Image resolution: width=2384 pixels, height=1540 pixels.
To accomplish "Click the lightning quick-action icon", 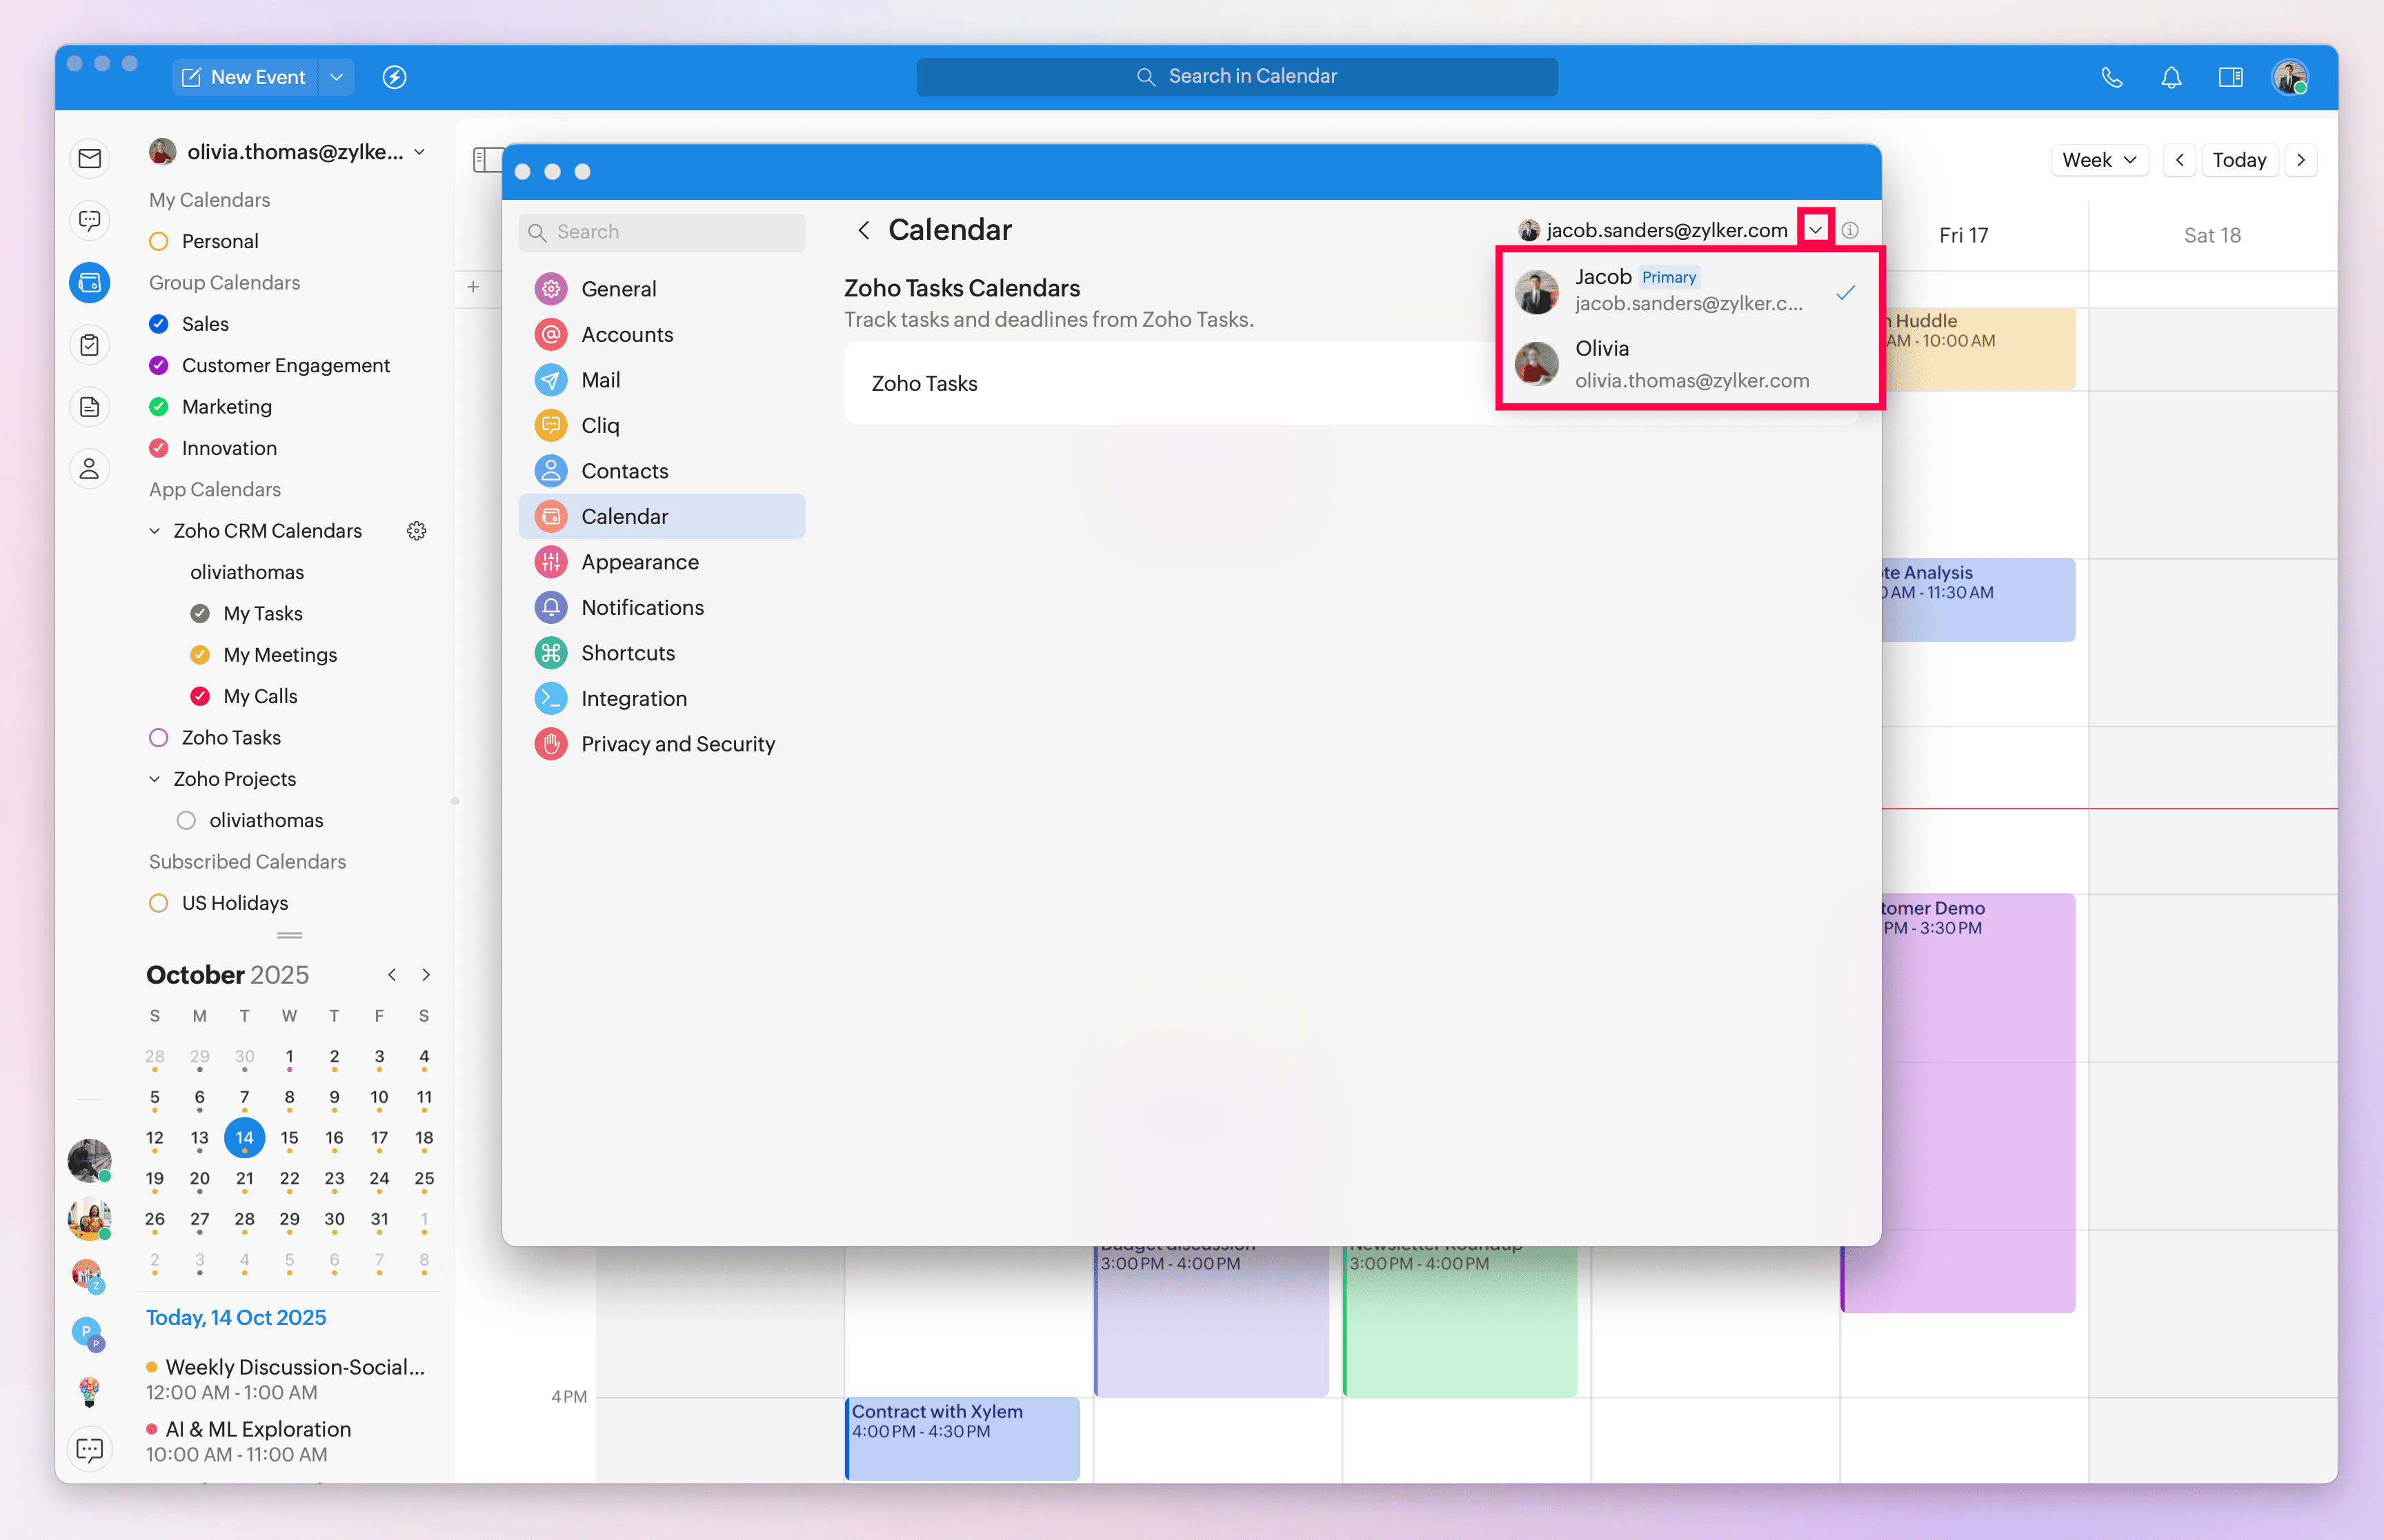I will click(x=394, y=77).
